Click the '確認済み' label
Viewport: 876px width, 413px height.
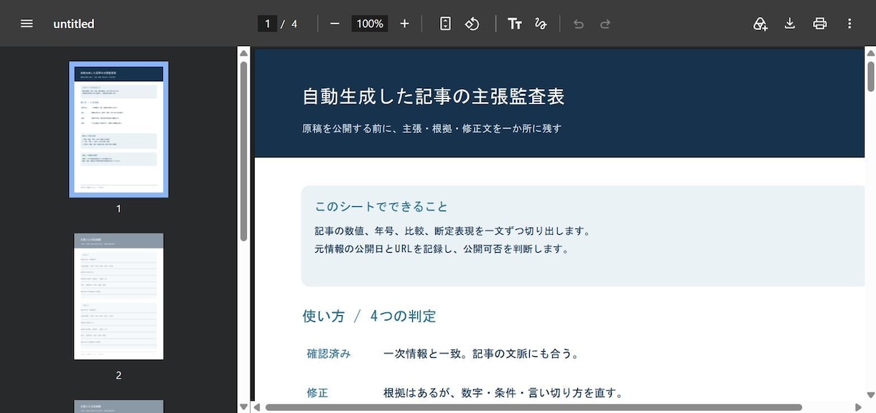pyautogui.click(x=329, y=353)
